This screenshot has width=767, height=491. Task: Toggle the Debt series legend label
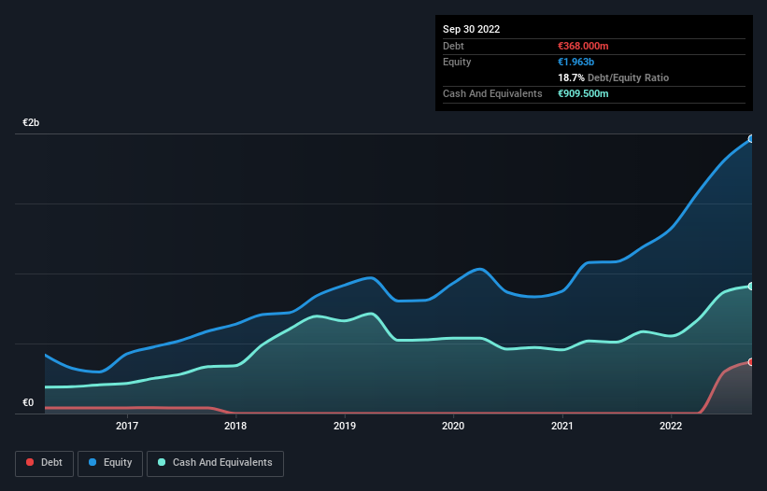click(x=51, y=463)
